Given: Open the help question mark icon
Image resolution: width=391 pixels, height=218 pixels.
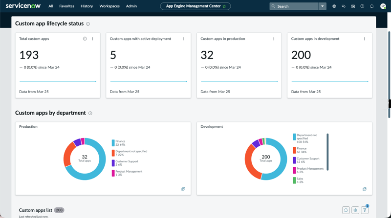Looking at the screenshot, I should (x=362, y=6).
